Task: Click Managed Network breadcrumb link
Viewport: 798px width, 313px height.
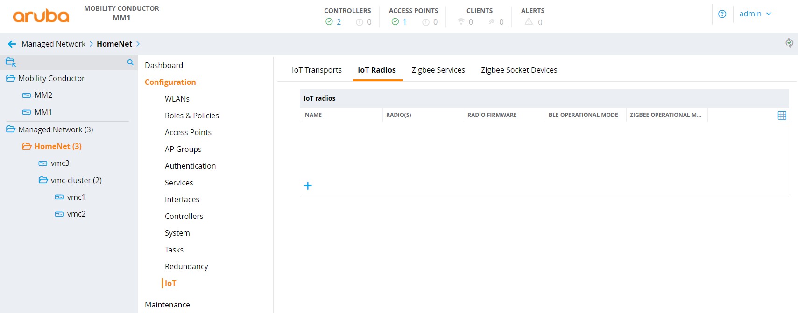Action: [x=54, y=44]
